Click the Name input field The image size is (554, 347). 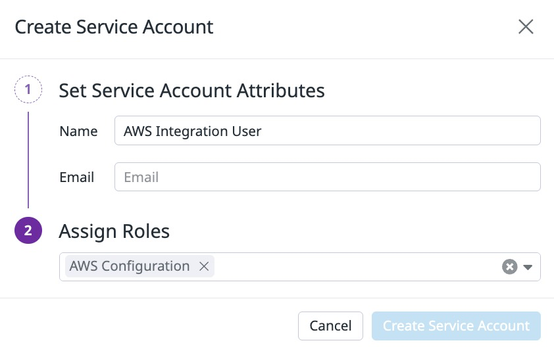pos(328,131)
